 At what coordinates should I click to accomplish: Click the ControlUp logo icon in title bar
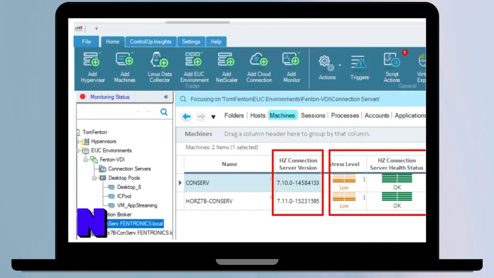click(x=79, y=28)
